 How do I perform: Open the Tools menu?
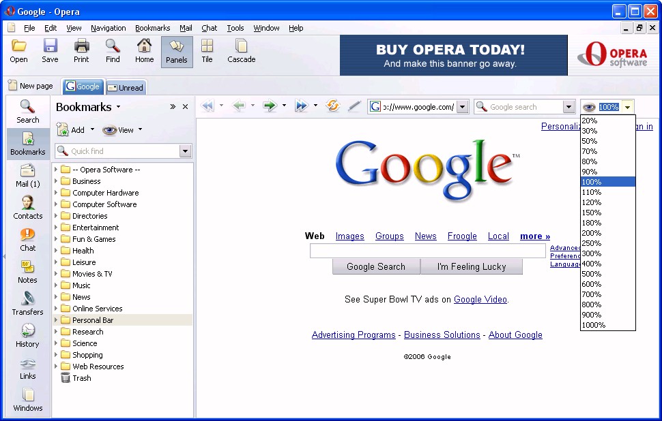(235, 28)
